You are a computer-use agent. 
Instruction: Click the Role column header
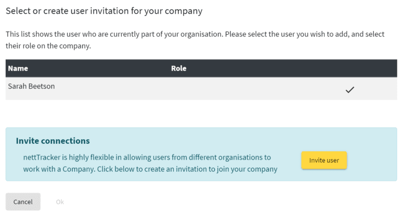click(178, 68)
